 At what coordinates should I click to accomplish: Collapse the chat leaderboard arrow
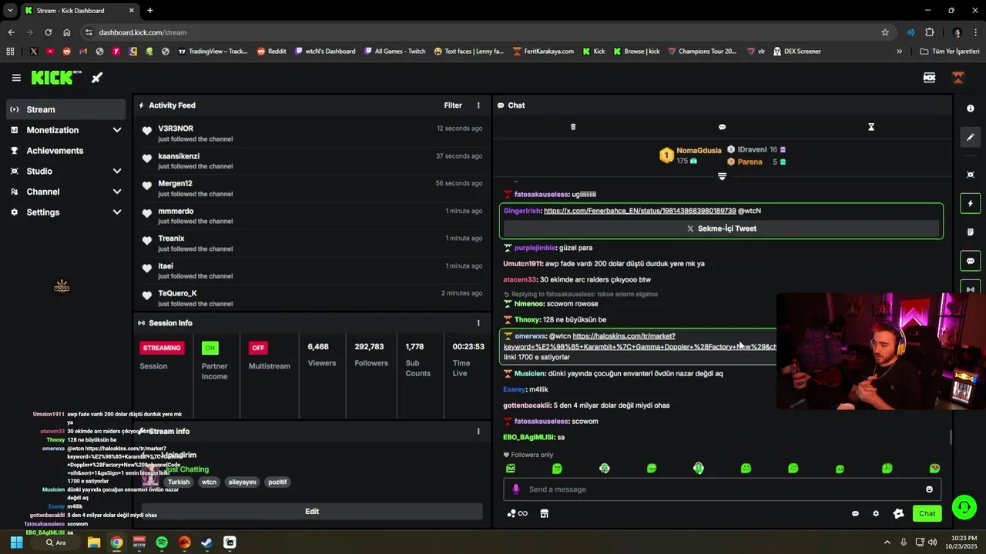tap(722, 176)
